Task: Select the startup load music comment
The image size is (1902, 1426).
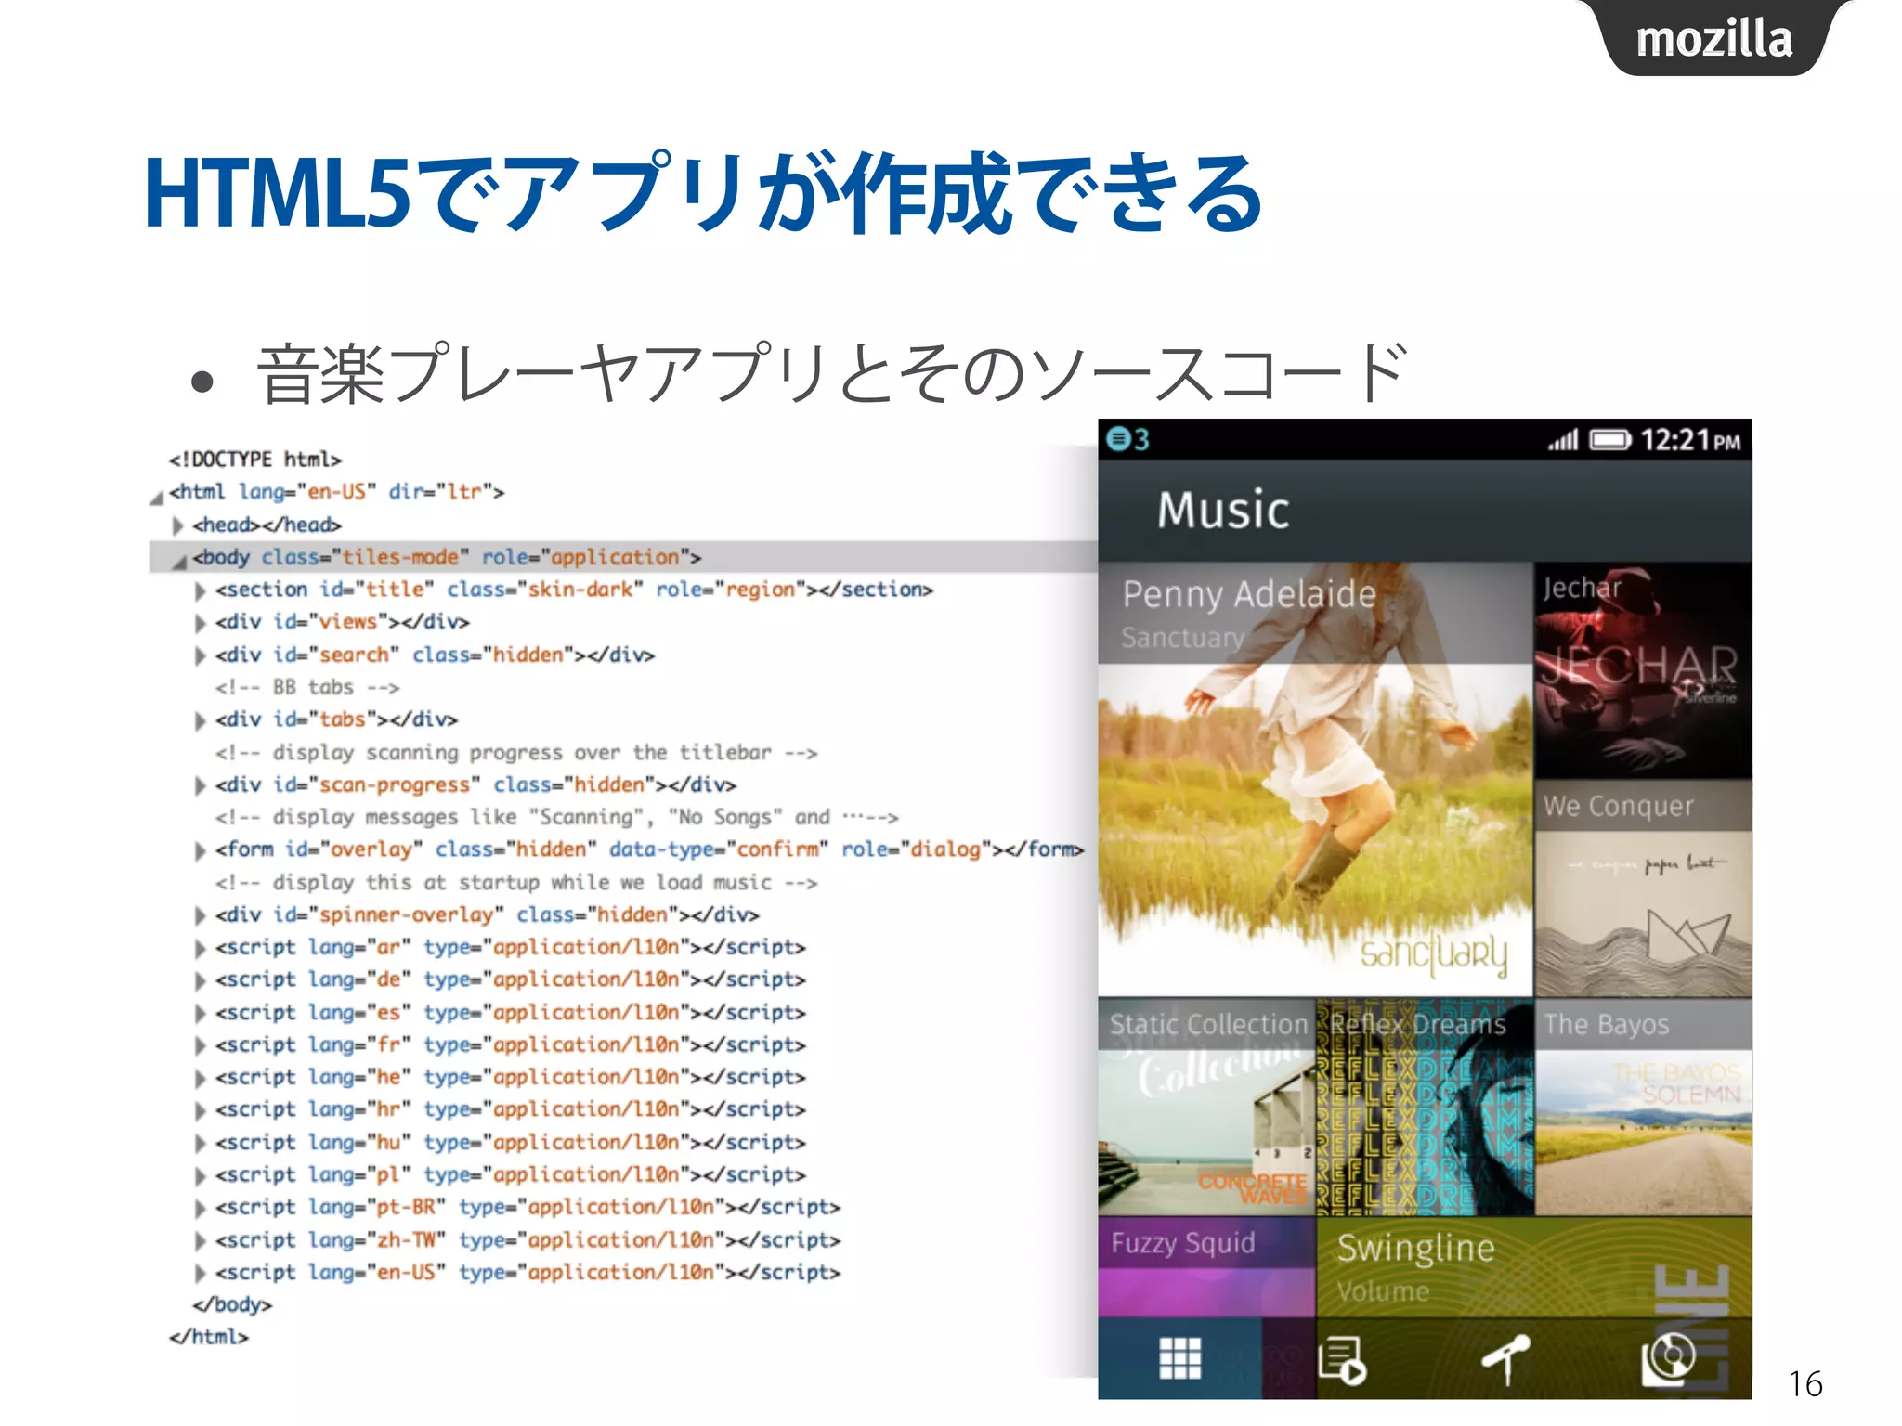Action: (x=516, y=883)
